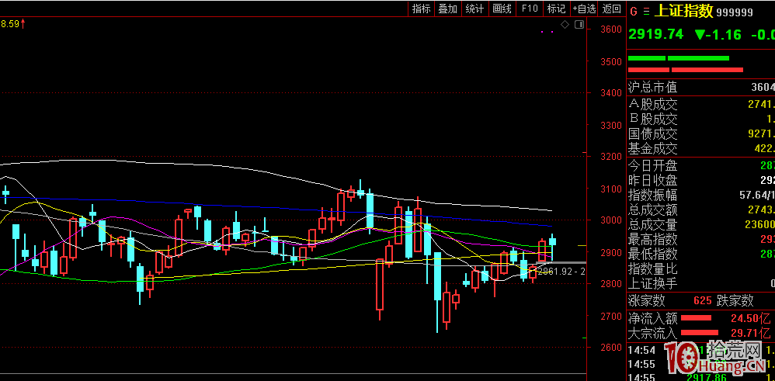Click the red G icon beside 上证指数
Viewport: 775px width, 381px height.
pos(634,12)
